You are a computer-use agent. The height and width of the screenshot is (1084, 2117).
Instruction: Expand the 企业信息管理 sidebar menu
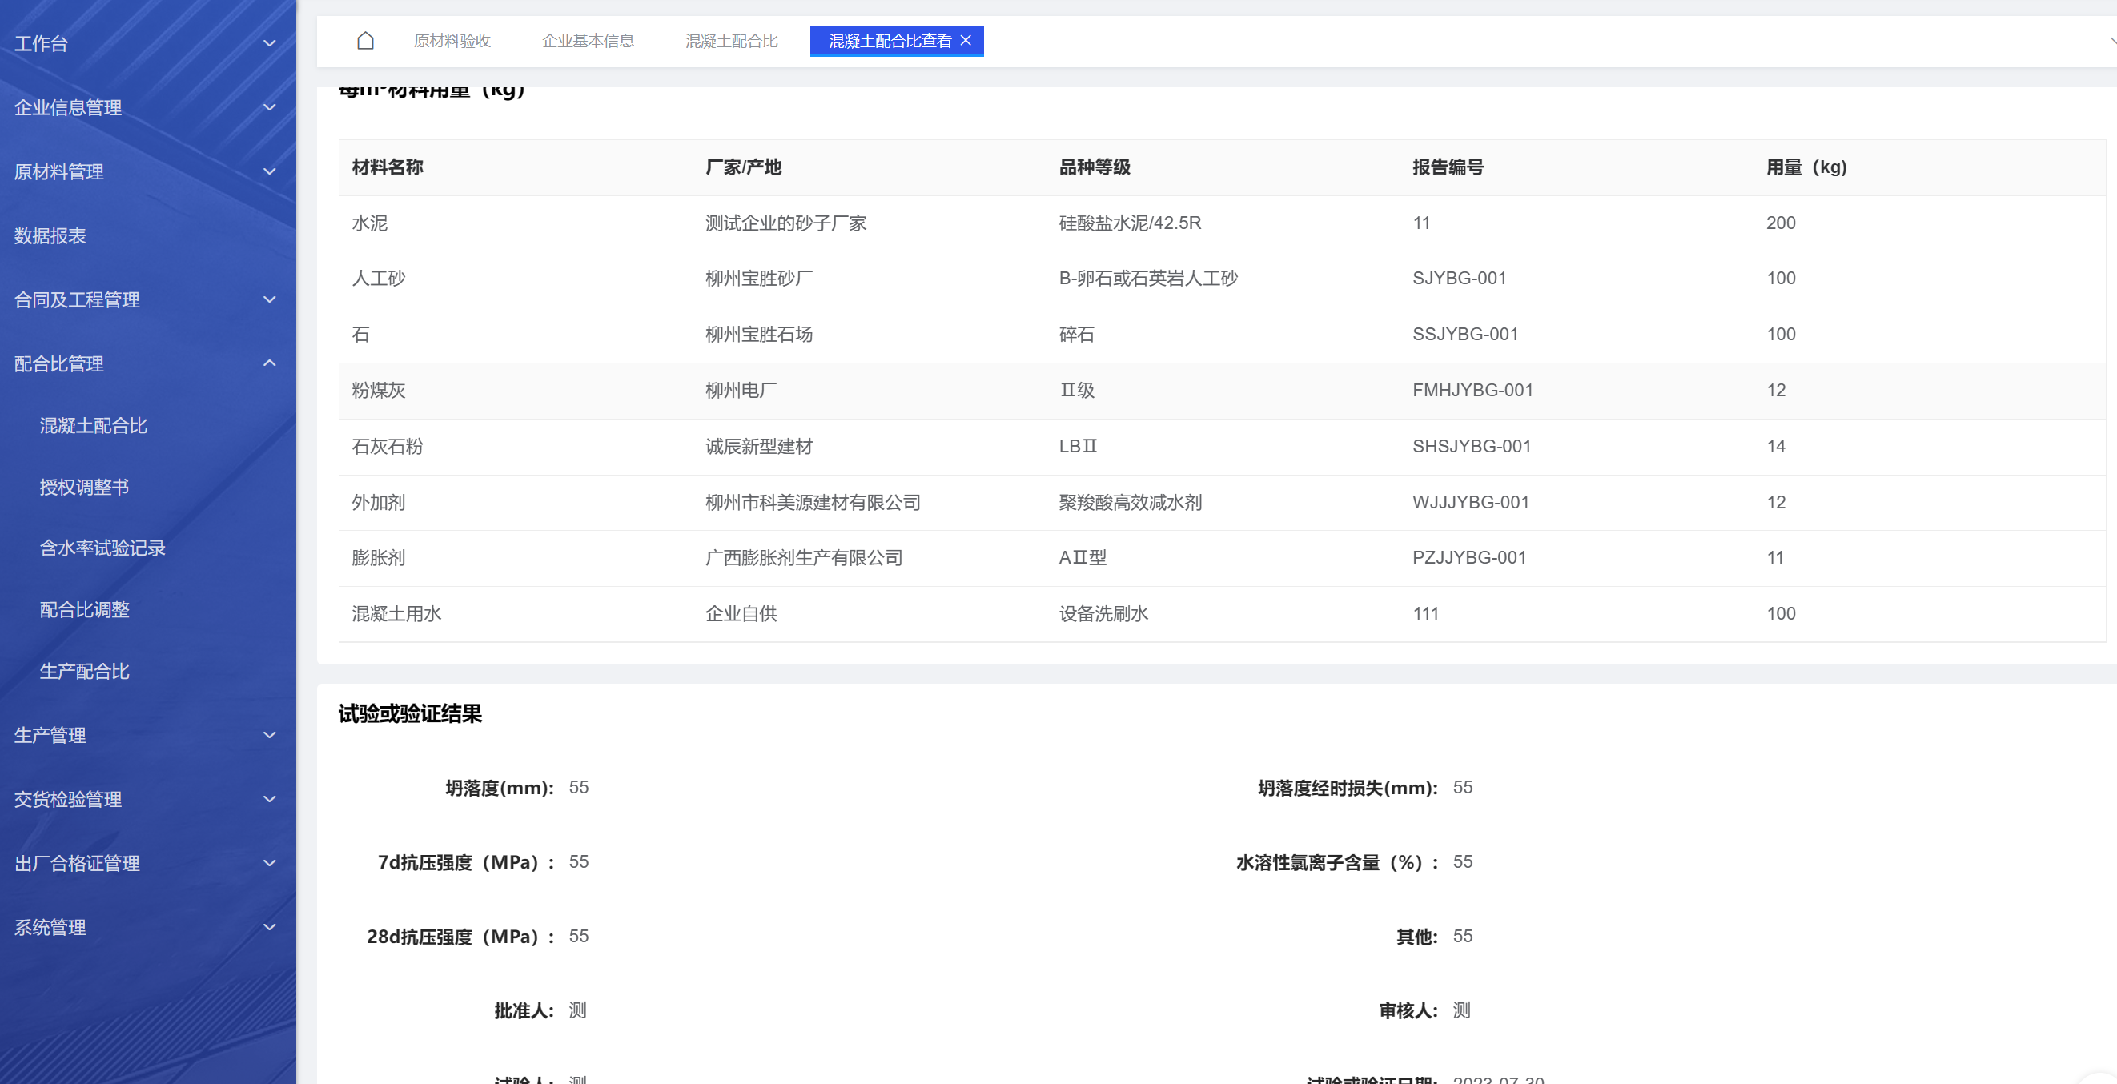click(148, 107)
